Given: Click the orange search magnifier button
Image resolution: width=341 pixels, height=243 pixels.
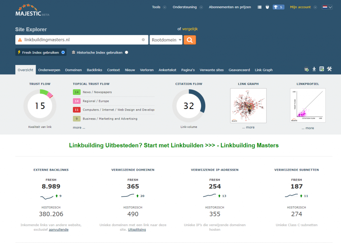Looking at the screenshot, I should [x=189, y=40].
